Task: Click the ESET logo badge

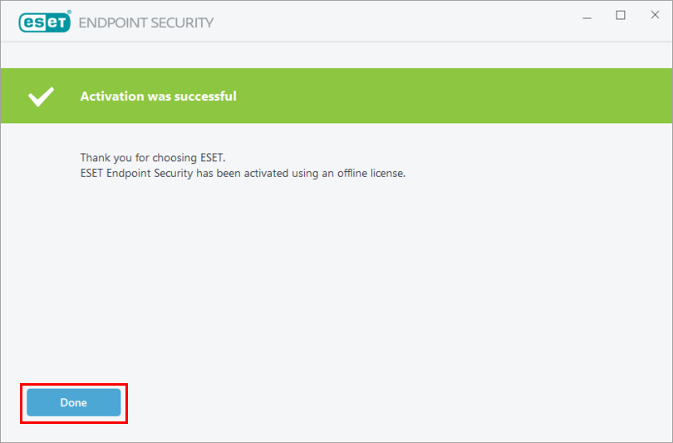Action: click(x=44, y=22)
